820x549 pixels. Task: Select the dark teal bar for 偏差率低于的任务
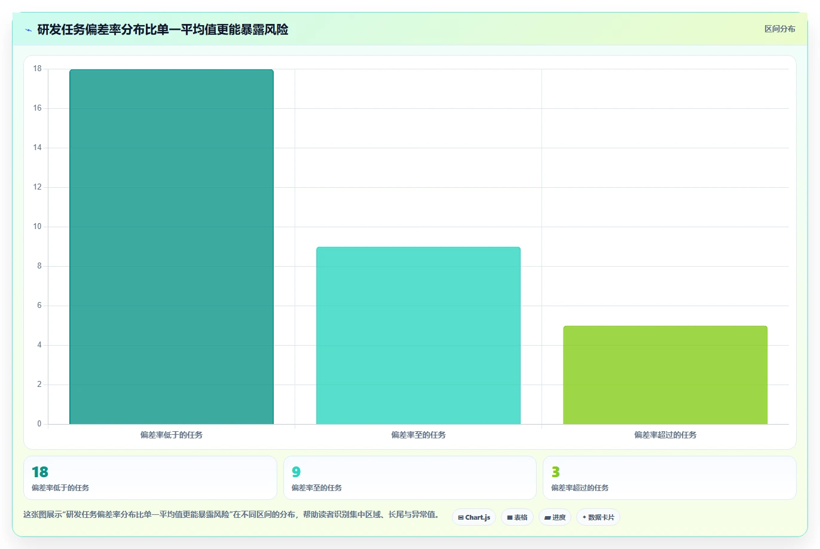(x=172, y=247)
